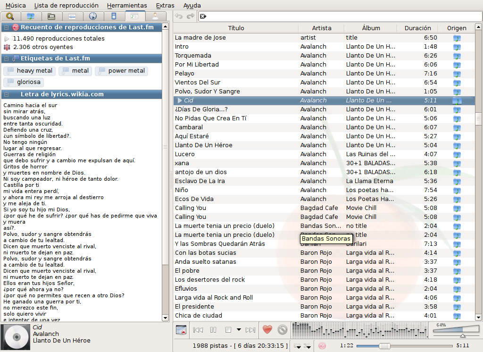Image resolution: width=483 pixels, height=352 pixels.
Task: Click the gloriosa tag
Action: 24,82
